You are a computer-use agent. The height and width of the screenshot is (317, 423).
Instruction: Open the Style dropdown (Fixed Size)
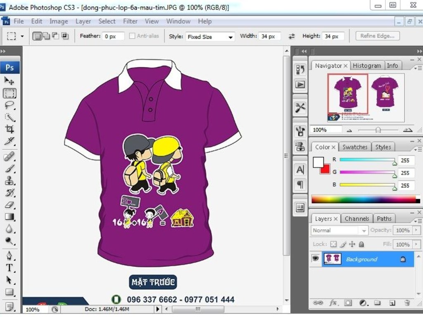210,37
